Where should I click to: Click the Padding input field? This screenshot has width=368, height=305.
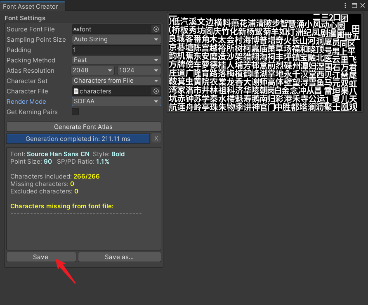pyautogui.click(x=116, y=50)
